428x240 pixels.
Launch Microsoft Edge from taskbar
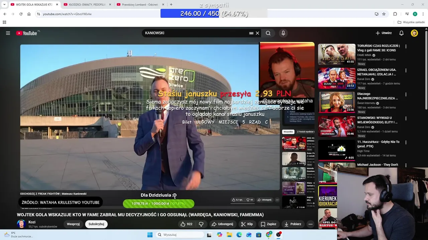[239, 235]
